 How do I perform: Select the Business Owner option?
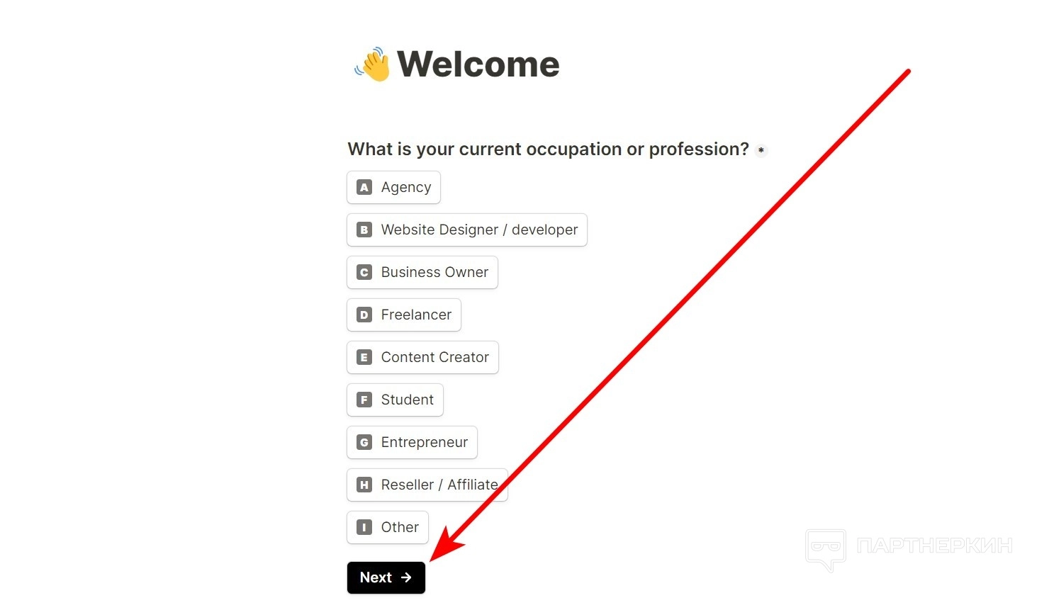(422, 273)
